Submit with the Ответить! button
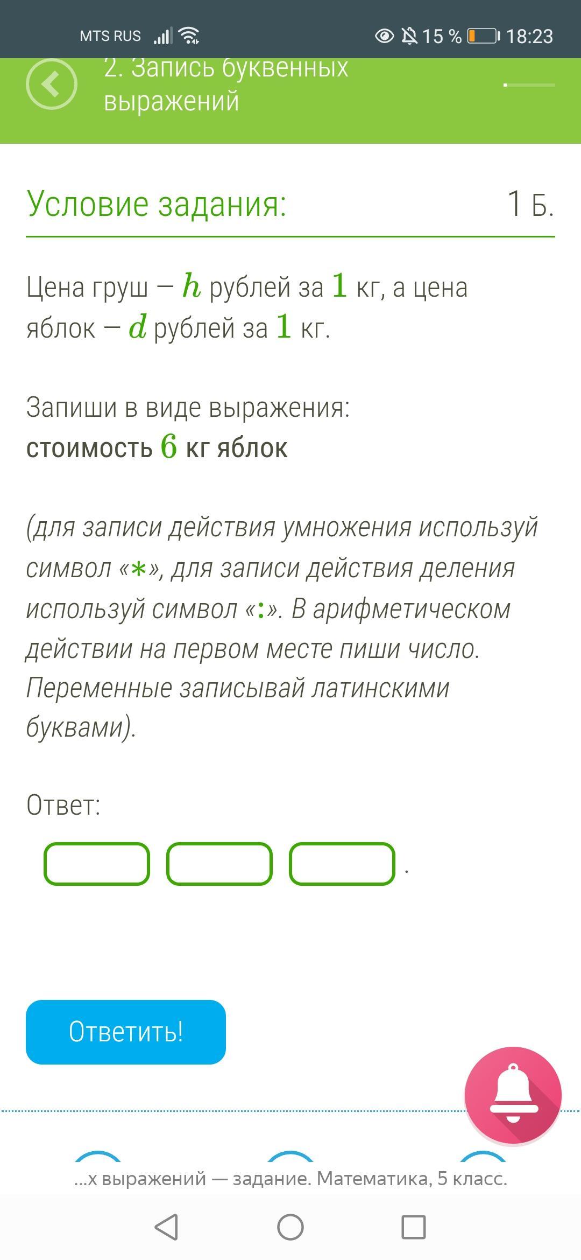Image resolution: width=581 pixels, height=1260 pixels. pos(126,1032)
